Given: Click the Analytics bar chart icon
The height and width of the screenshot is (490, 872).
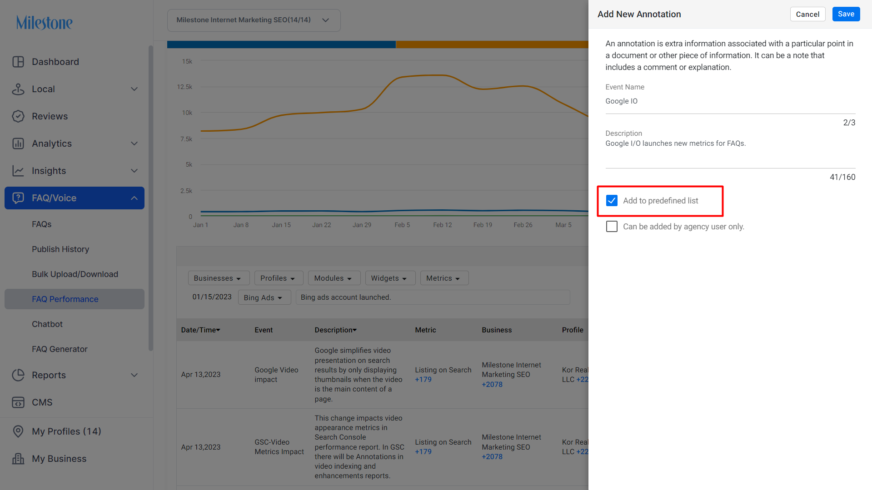Looking at the screenshot, I should (18, 144).
